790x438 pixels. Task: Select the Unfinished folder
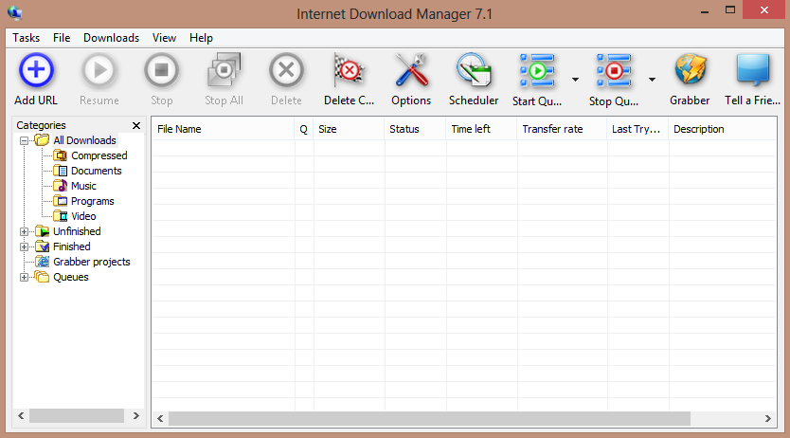click(68, 231)
